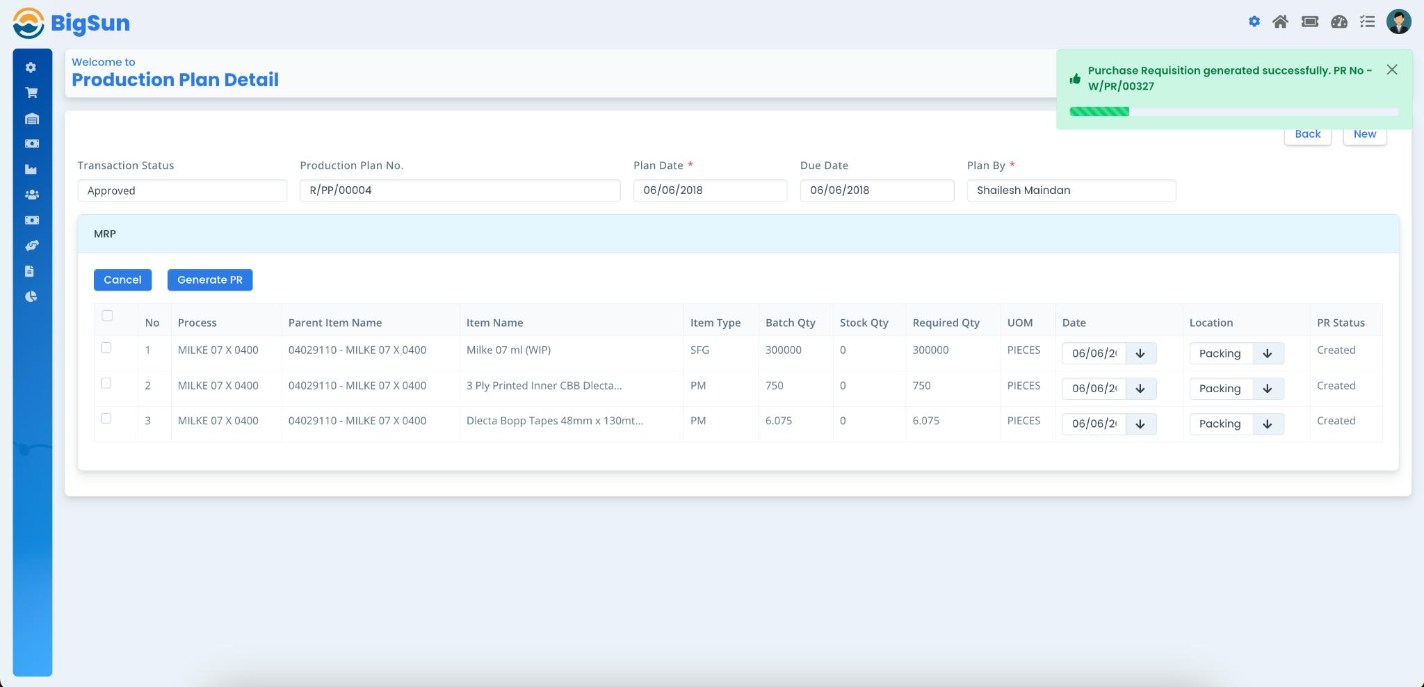Click the Batch Qty value 750
1424x687 pixels.
pos(774,386)
